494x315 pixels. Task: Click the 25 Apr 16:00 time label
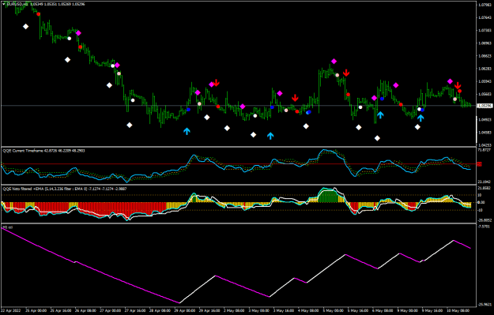(x=62, y=310)
